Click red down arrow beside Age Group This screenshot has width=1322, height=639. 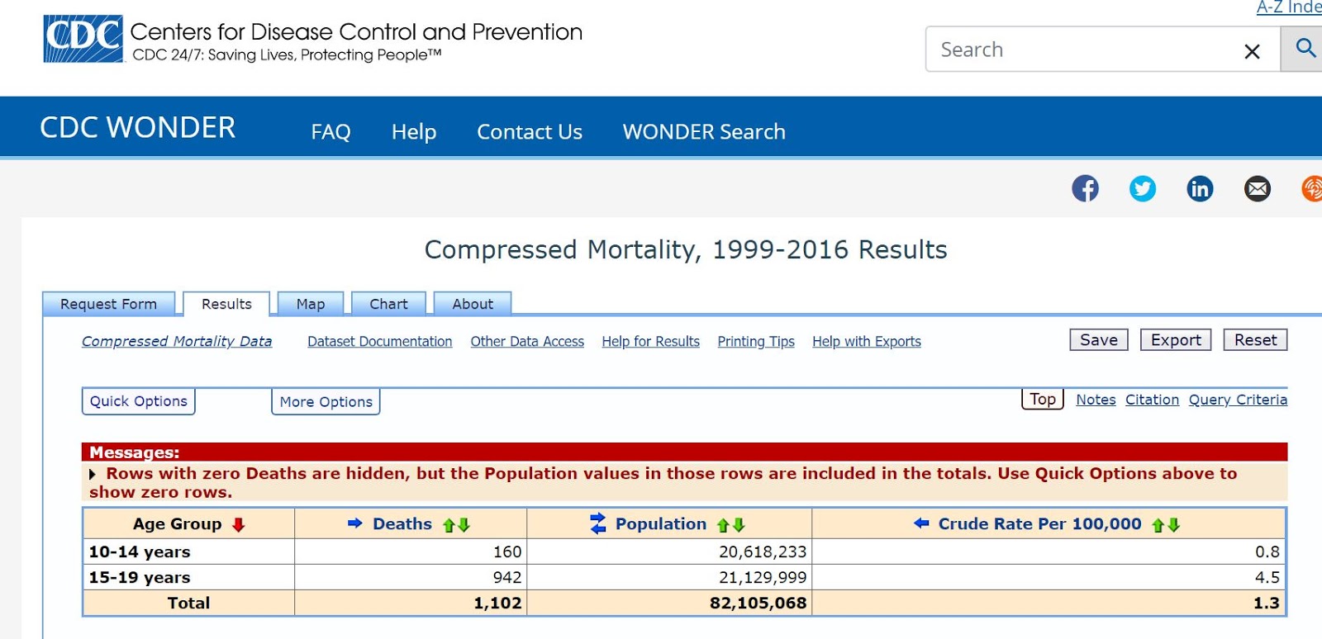[239, 525]
